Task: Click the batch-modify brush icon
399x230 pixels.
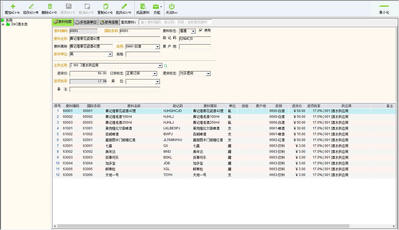Action: [124, 6]
